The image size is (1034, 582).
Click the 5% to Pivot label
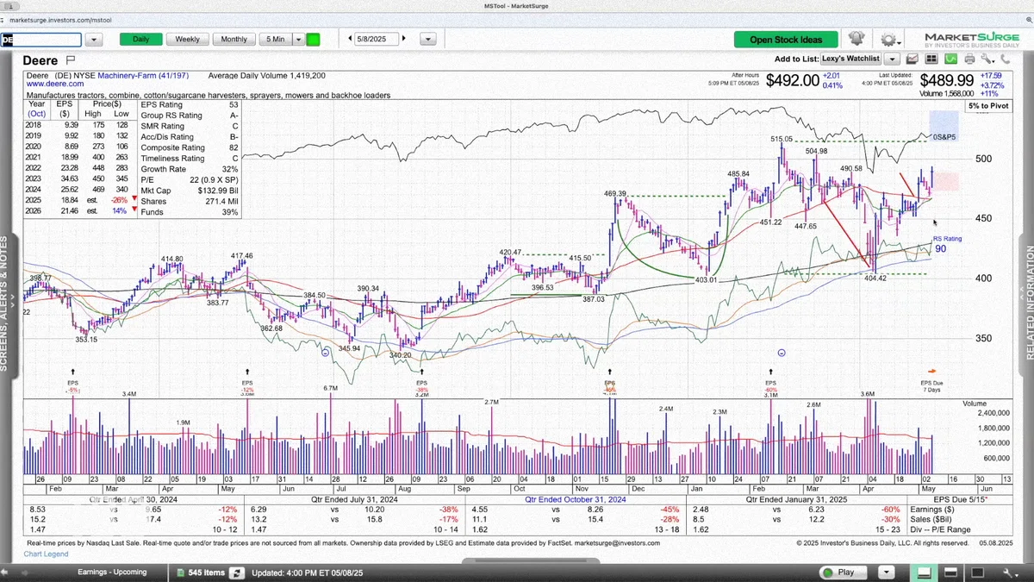pos(988,106)
